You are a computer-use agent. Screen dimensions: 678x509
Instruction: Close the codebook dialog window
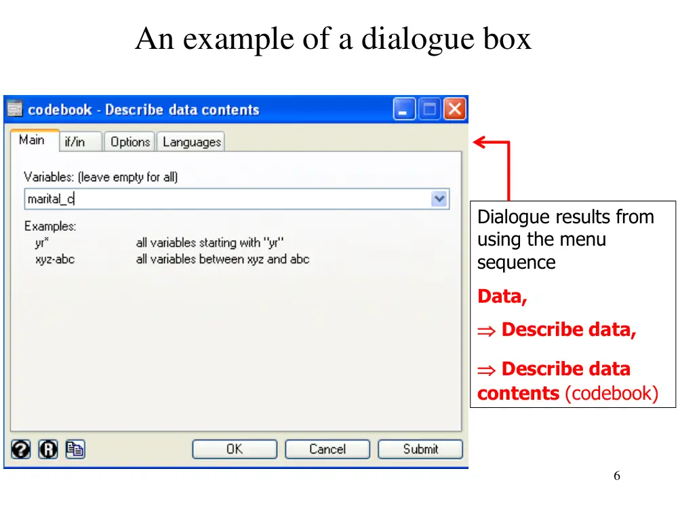tap(455, 109)
